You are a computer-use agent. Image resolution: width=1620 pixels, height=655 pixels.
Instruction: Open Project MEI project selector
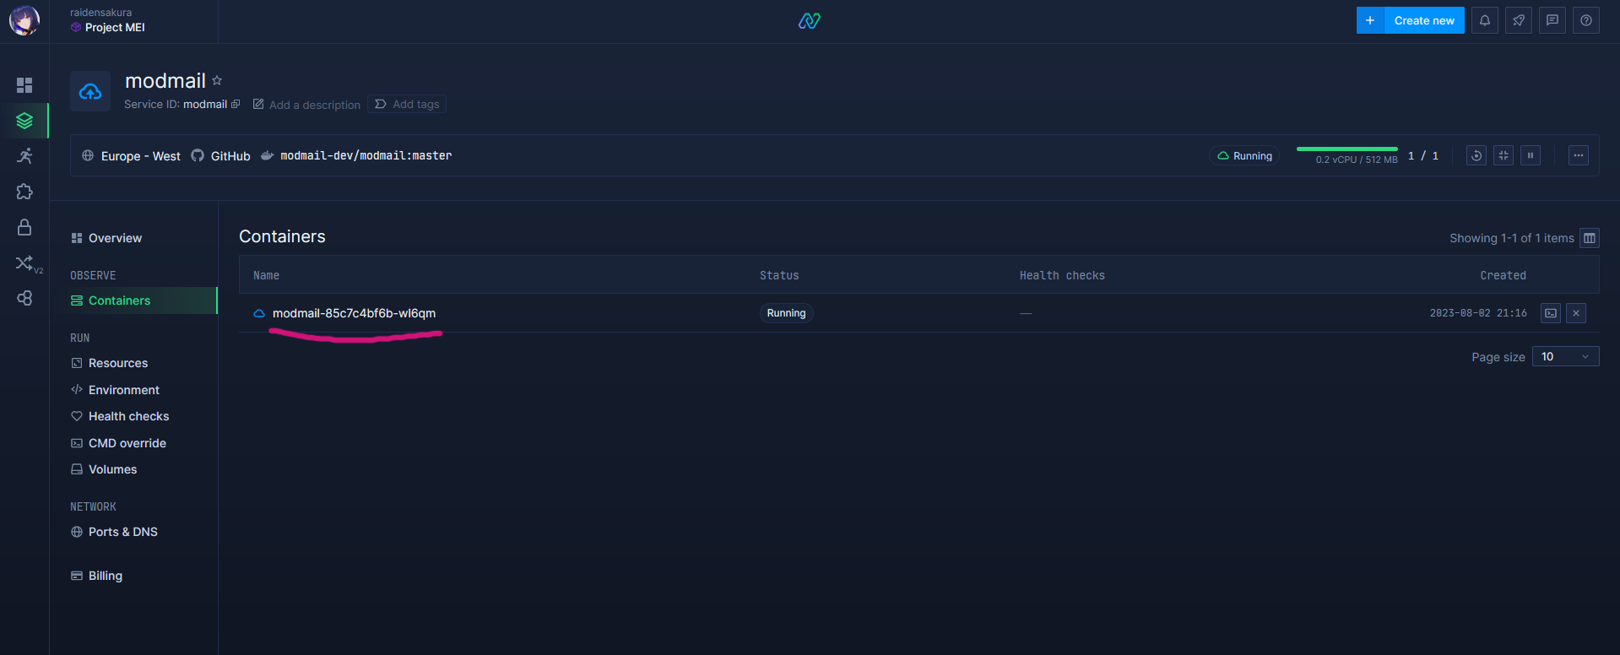pyautogui.click(x=108, y=27)
